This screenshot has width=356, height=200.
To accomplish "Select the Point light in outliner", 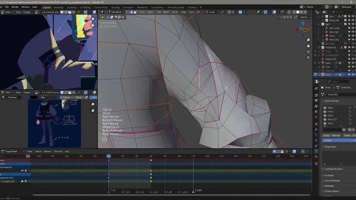I will (332, 36).
